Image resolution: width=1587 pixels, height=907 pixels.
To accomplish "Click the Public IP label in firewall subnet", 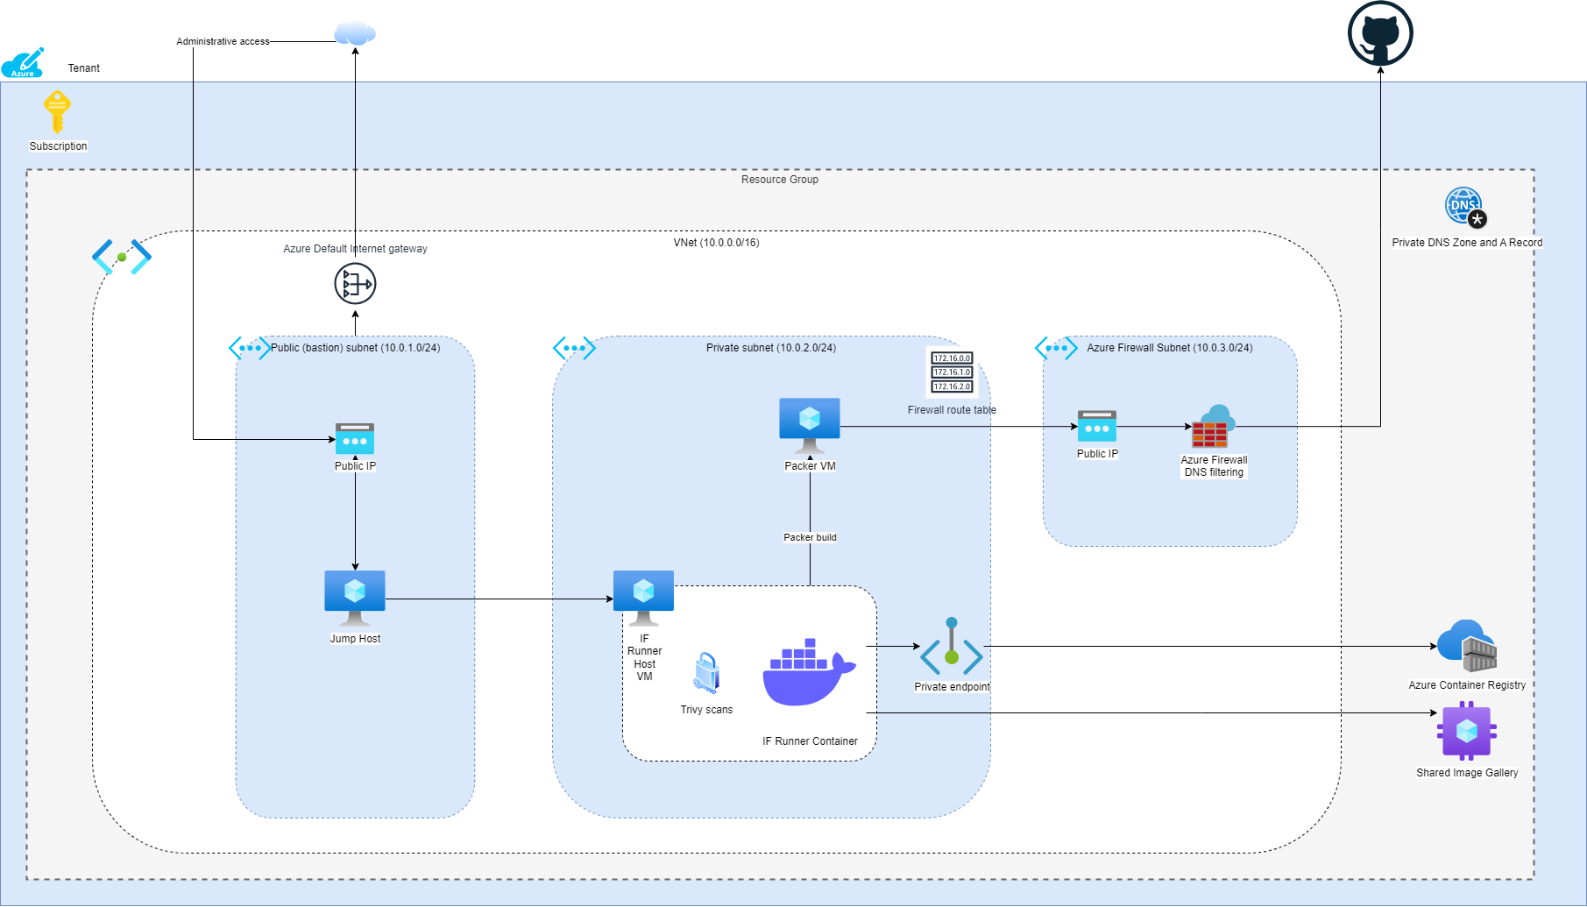I will [1097, 454].
